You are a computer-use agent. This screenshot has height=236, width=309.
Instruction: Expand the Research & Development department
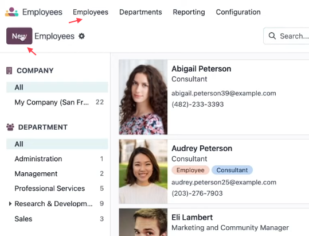click(10, 203)
